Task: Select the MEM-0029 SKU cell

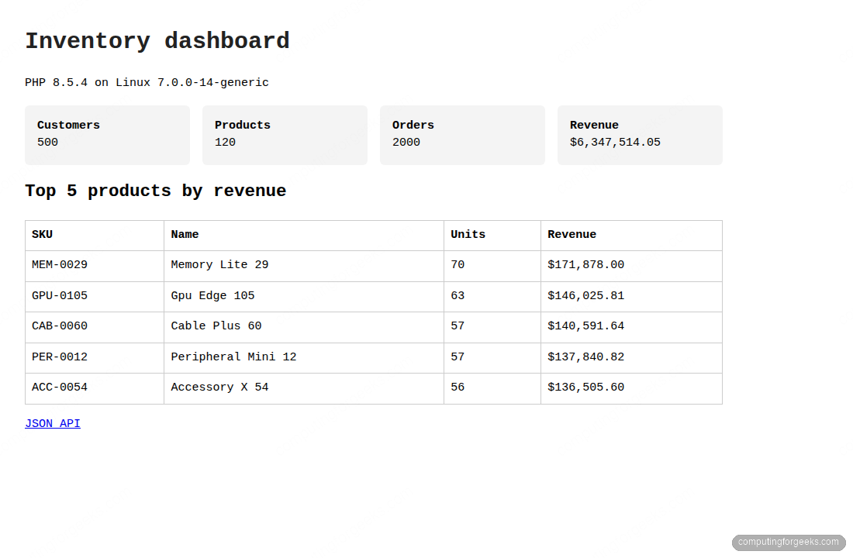Action: [x=59, y=264]
